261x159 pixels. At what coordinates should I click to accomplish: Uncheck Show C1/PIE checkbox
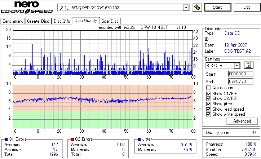click(x=208, y=94)
